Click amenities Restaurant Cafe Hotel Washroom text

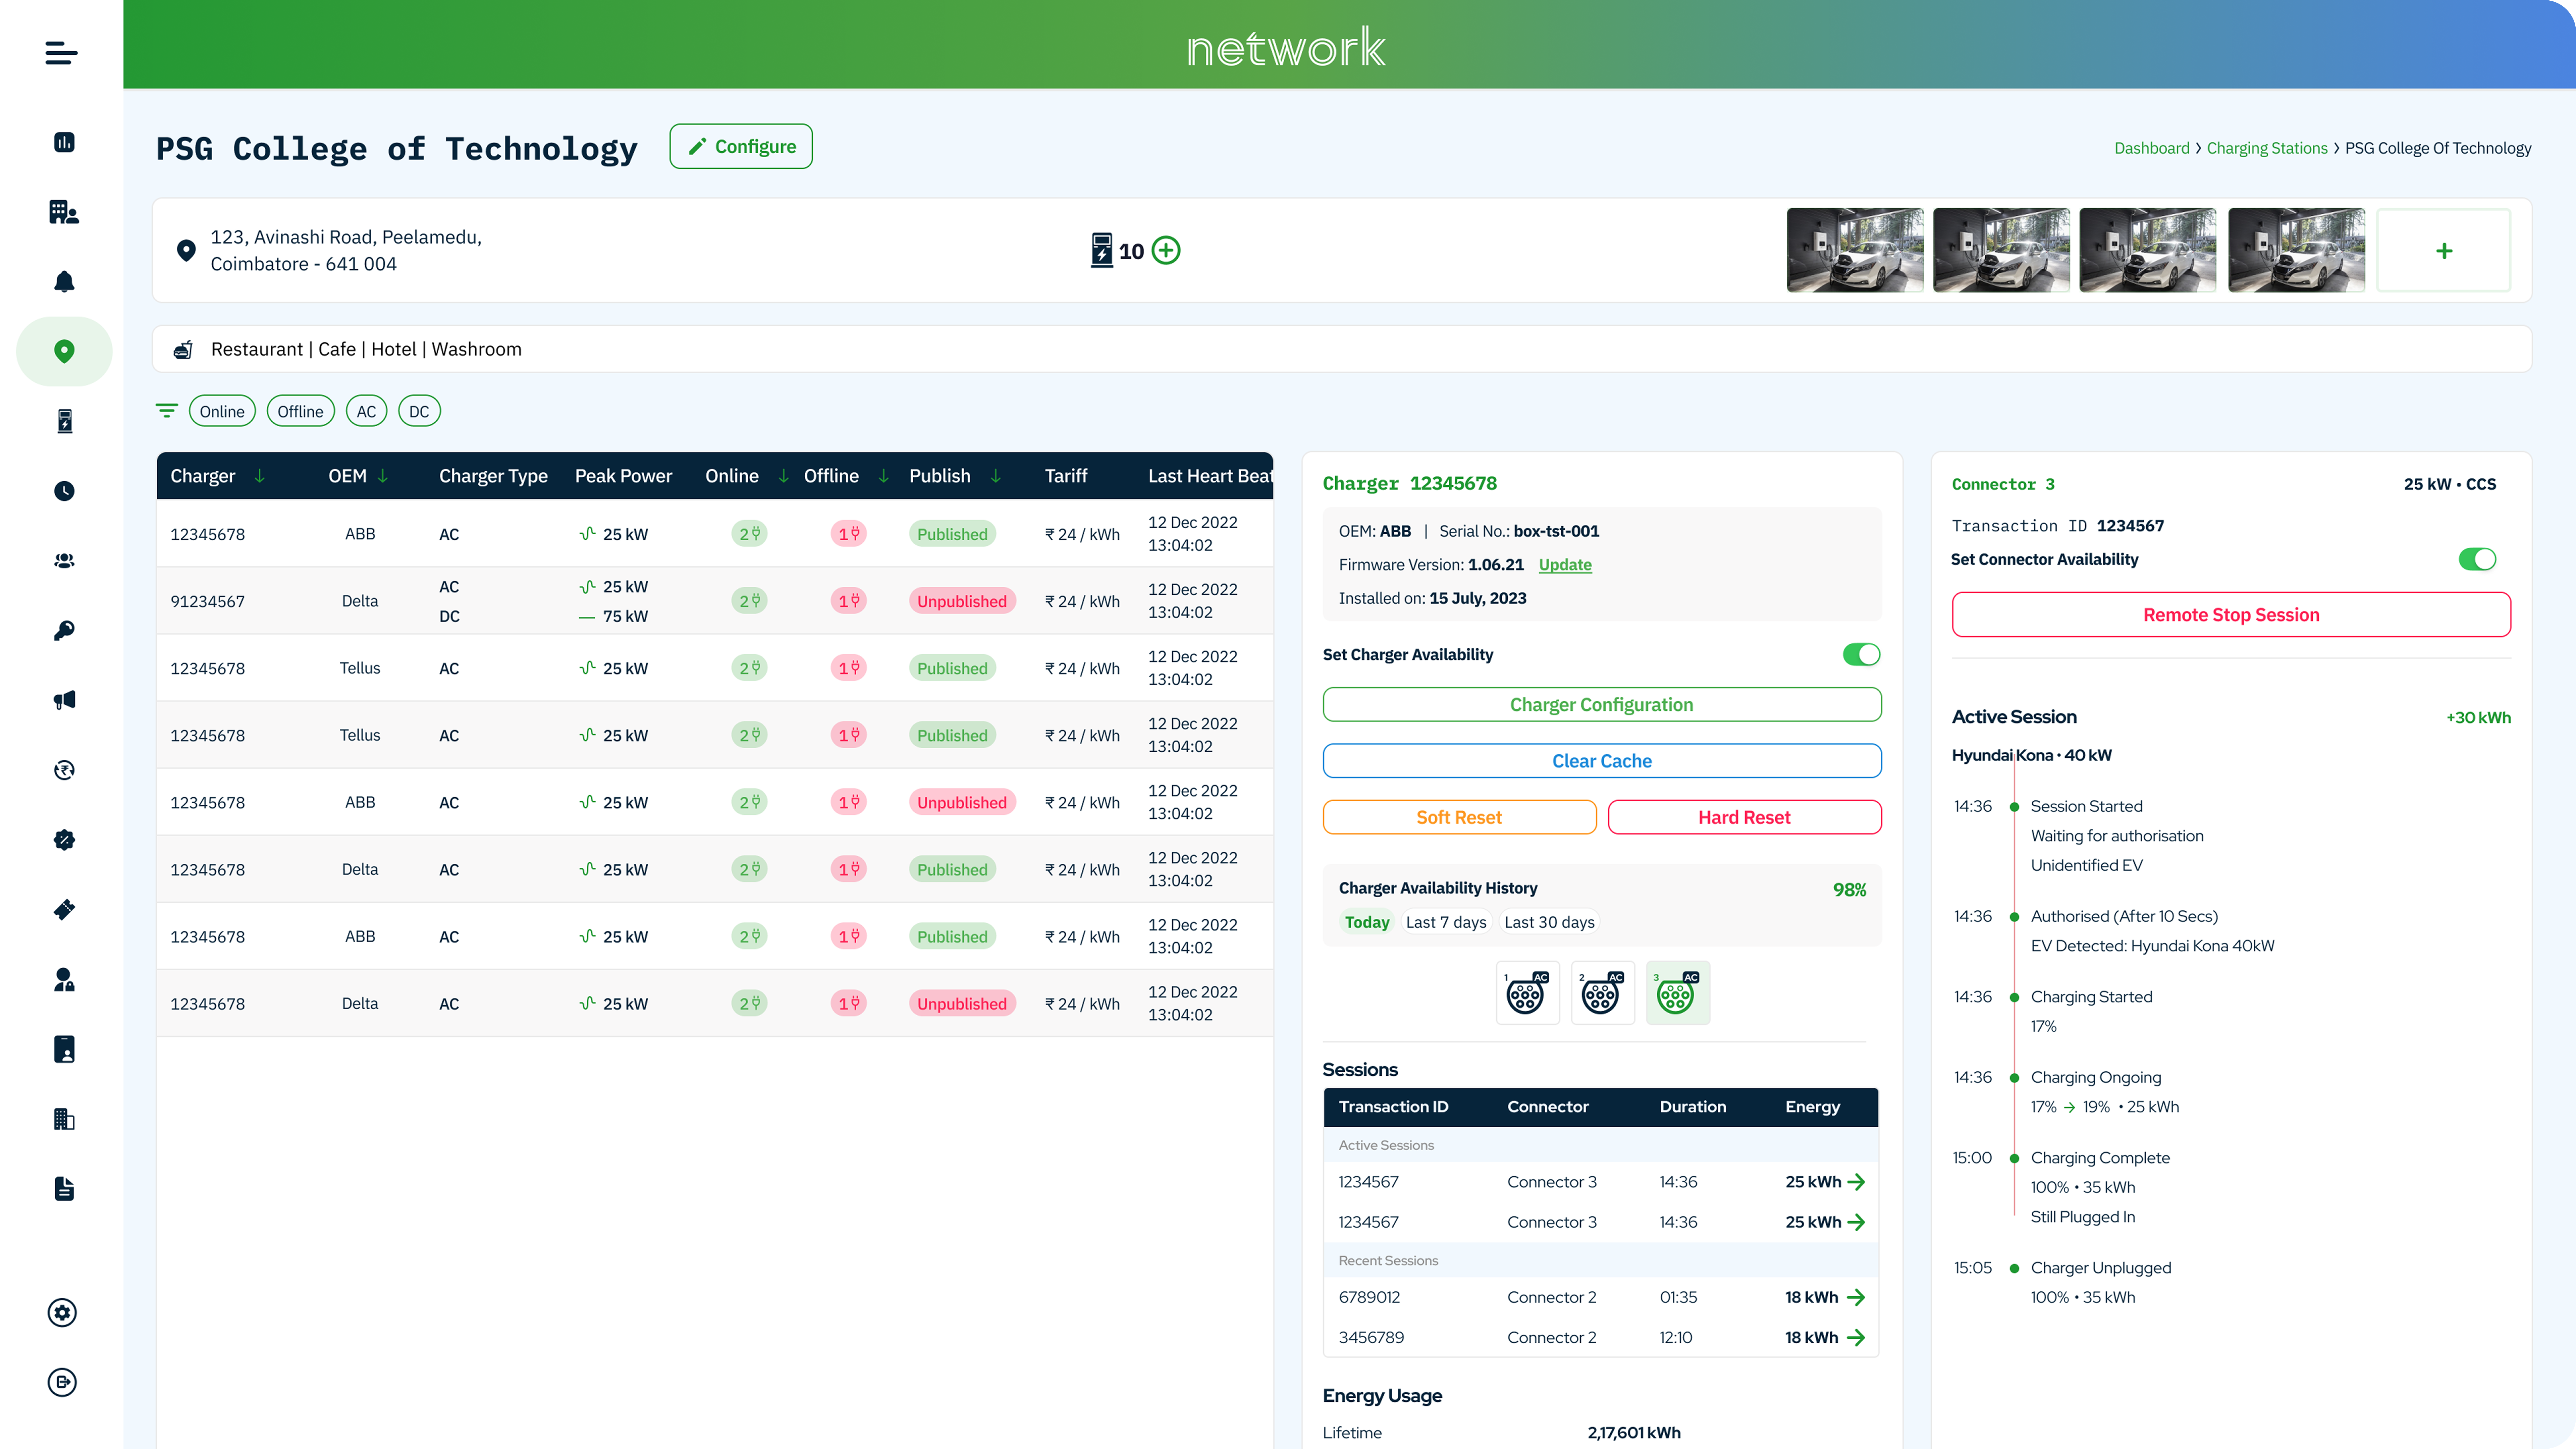pos(366,349)
